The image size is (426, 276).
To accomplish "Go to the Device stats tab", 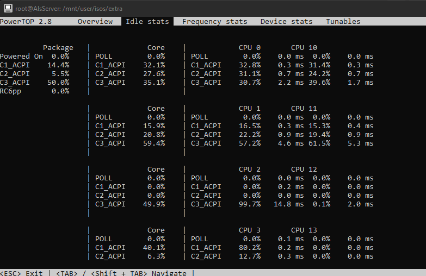I will pyautogui.click(x=286, y=21).
